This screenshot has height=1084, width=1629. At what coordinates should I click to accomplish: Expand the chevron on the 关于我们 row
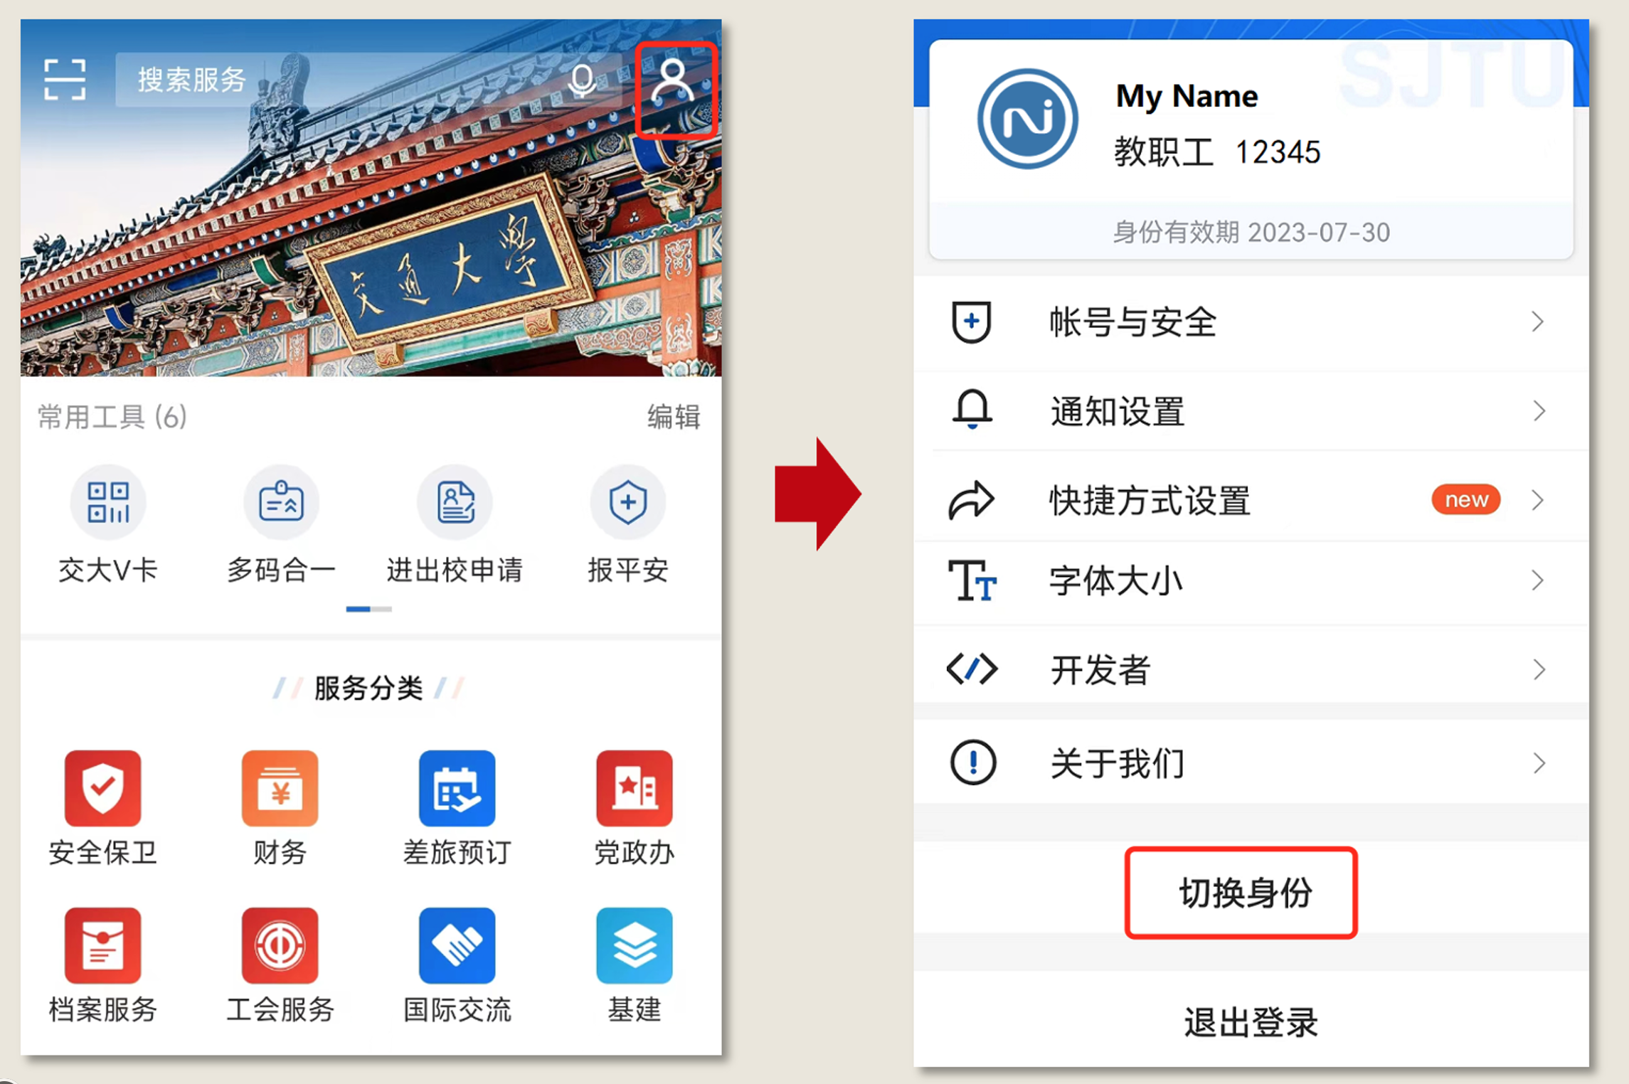click(x=1538, y=763)
